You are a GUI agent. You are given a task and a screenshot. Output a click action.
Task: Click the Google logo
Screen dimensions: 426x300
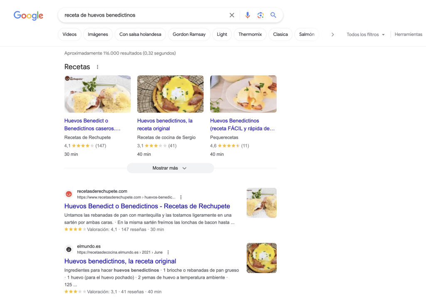pyautogui.click(x=28, y=15)
